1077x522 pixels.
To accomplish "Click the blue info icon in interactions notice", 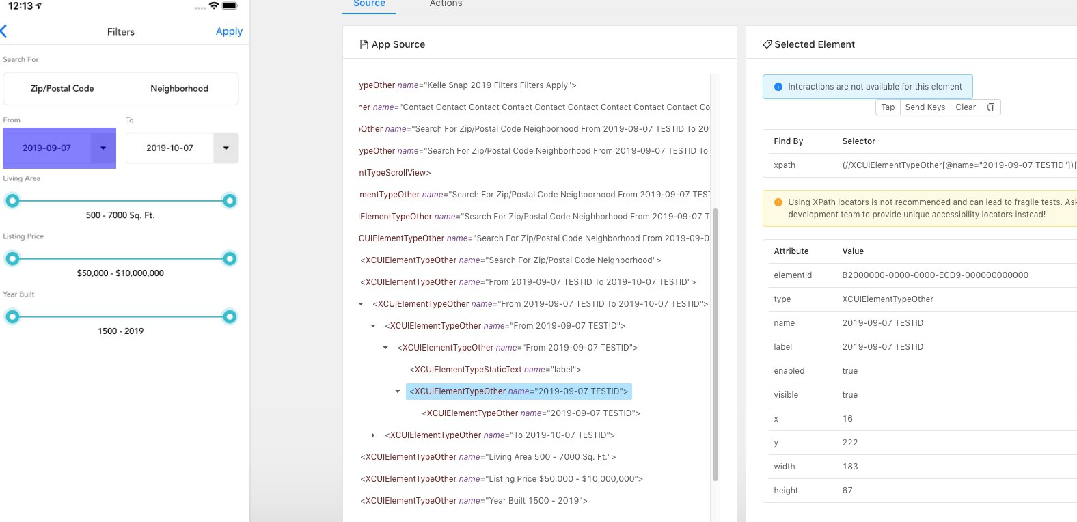I will [778, 87].
